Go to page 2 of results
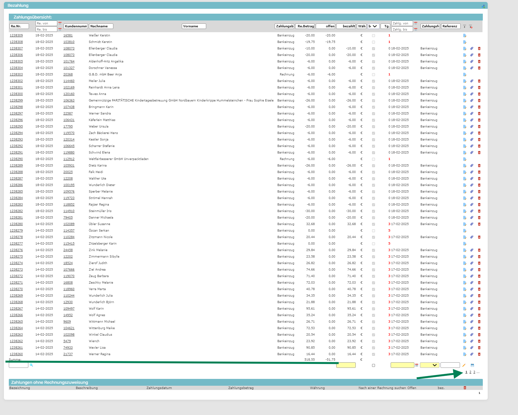 (470, 372)
